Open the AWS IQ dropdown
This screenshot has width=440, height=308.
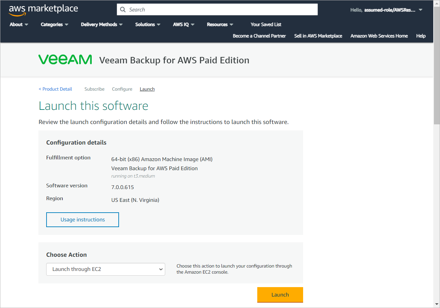pyautogui.click(x=184, y=25)
